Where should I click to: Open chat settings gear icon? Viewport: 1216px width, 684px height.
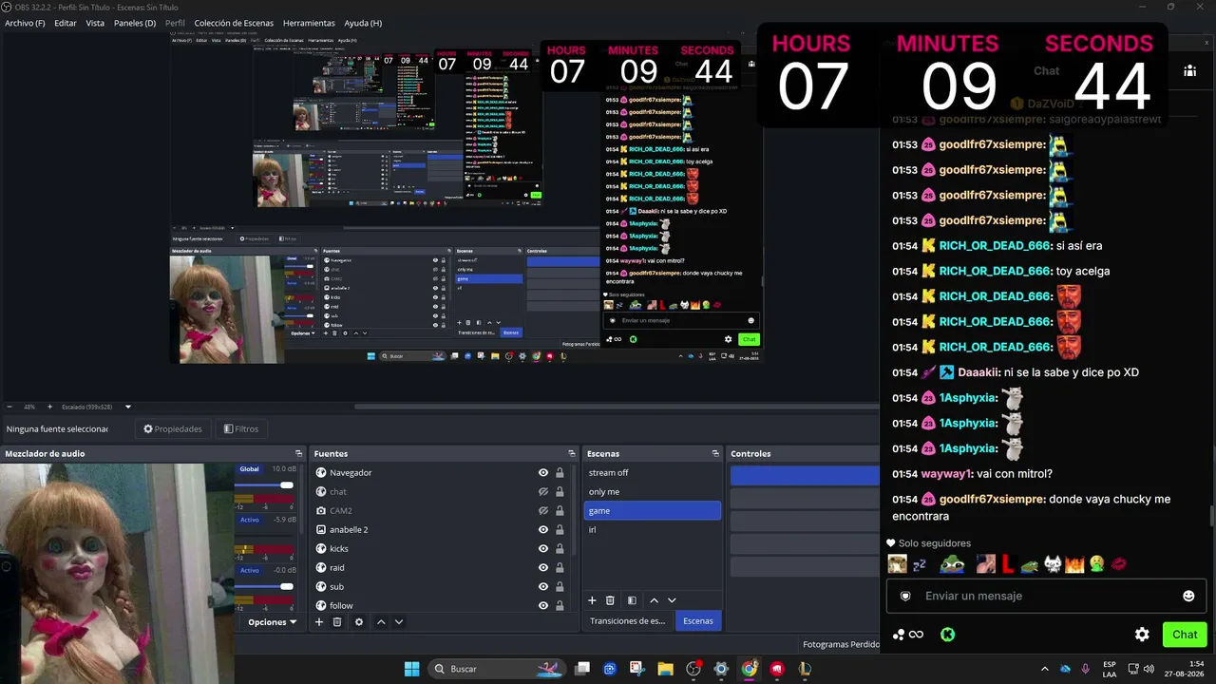1142,635
